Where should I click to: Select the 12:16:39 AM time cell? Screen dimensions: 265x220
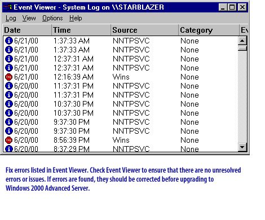click(x=73, y=77)
